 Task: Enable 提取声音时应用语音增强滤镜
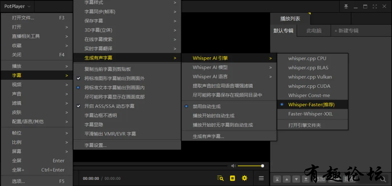[229, 86]
